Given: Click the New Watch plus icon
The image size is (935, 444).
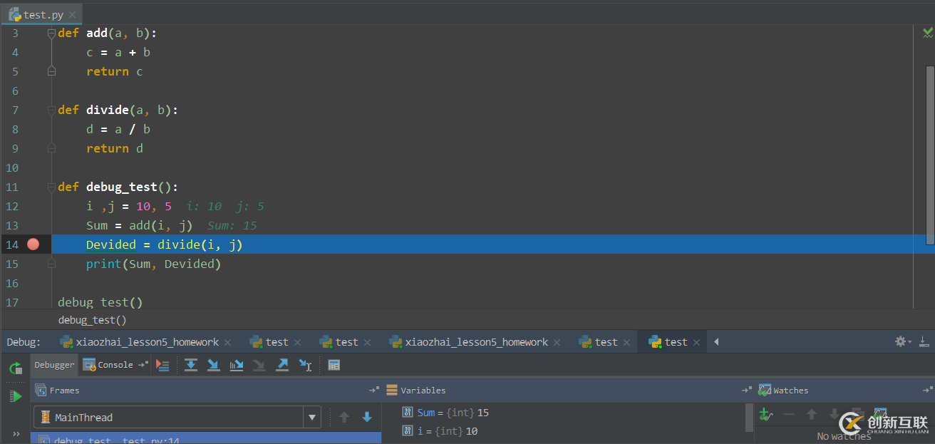Looking at the screenshot, I should tap(765, 414).
